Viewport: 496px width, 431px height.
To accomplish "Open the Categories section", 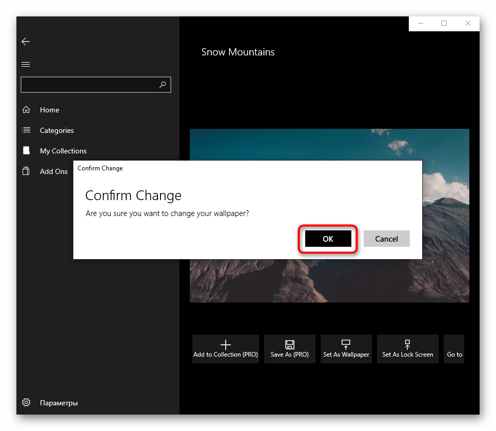I will (56, 130).
